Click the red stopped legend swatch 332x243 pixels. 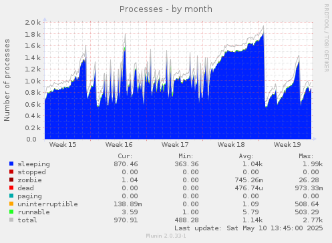click(11, 172)
